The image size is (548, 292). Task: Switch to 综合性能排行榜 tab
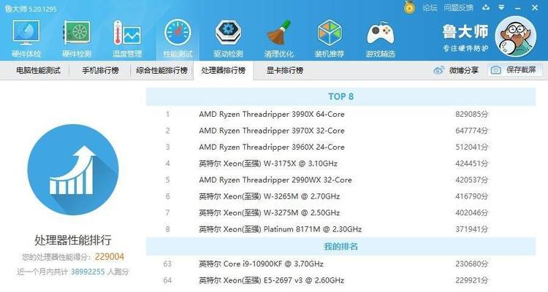click(161, 70)
